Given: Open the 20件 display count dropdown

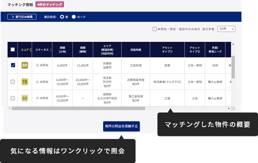Looking at the screenshot, I should pyautogui.click(x=226, y=29).
